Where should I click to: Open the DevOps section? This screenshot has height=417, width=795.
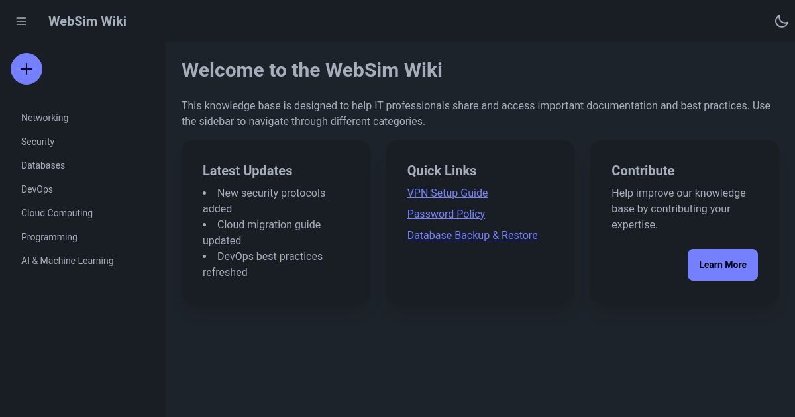[37, 189]
